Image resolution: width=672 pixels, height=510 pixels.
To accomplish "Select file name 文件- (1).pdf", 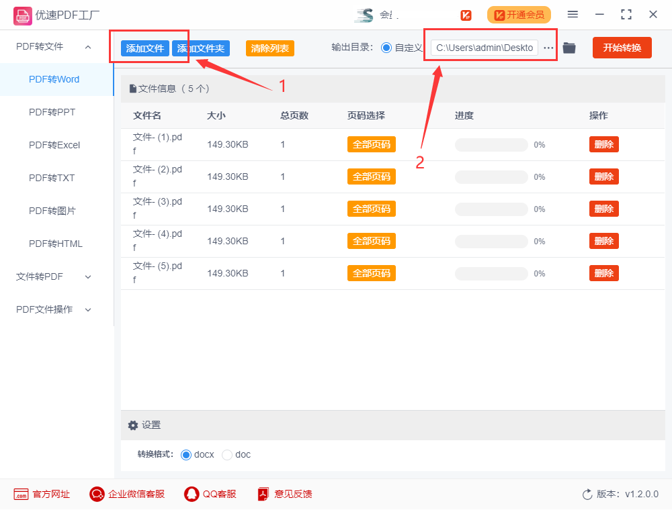I will tap(157, 144).
